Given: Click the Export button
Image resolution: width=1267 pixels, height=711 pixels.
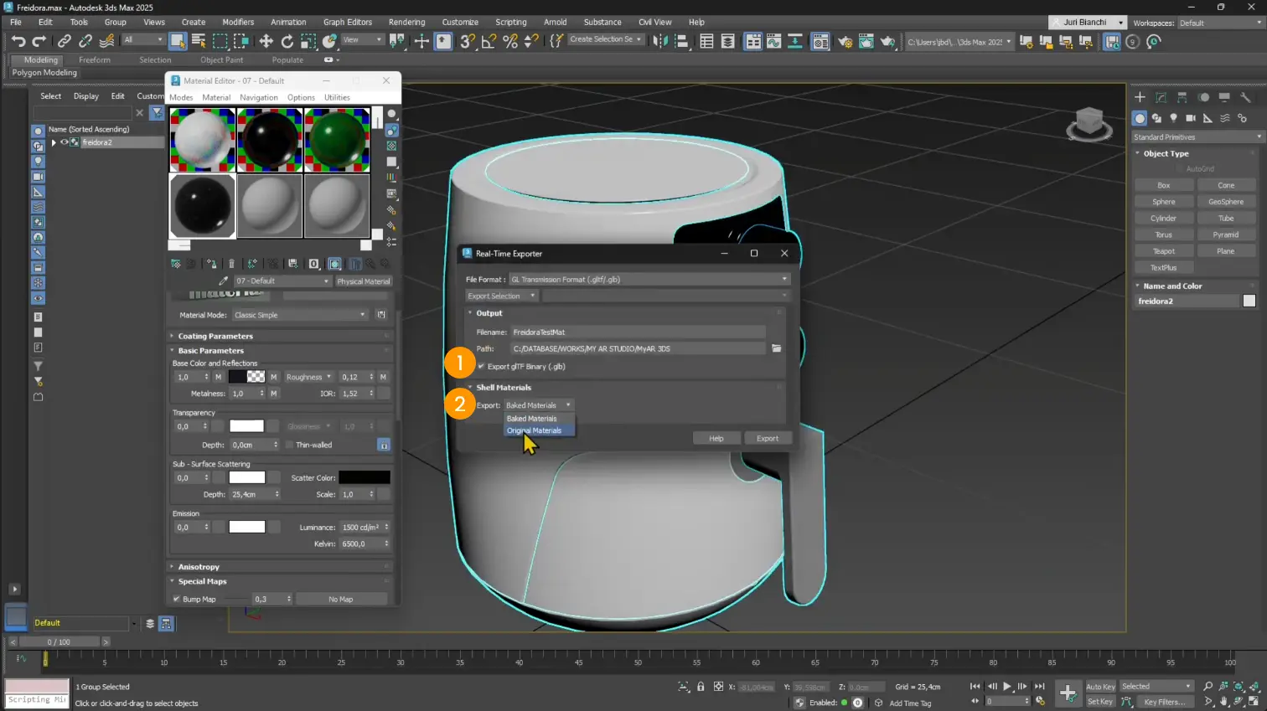Looking at the screenshot, I should click(768, 438).
